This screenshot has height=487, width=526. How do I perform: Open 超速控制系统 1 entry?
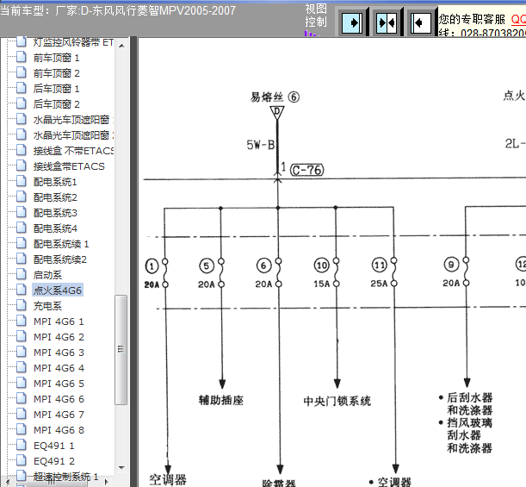coord(65,477)
